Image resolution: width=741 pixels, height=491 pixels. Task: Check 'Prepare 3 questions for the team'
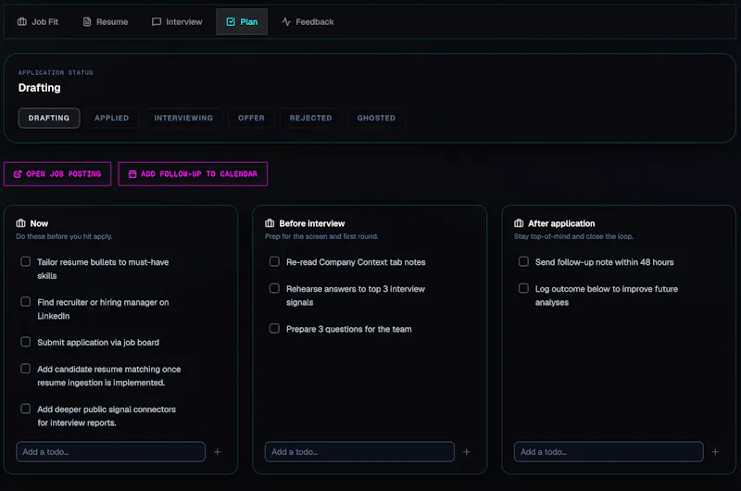(x=274, y=329)
